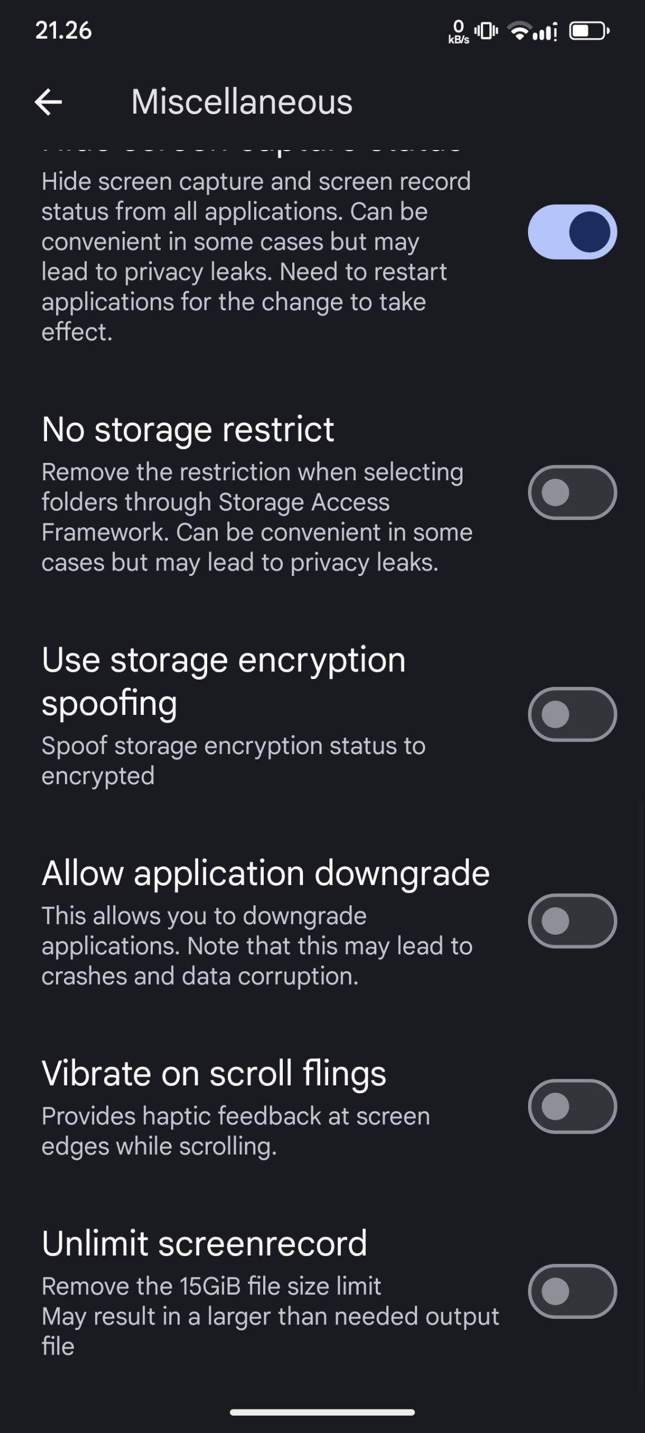
Task: Tap the Allow application downgrade title
Action: tap(265, 873)
